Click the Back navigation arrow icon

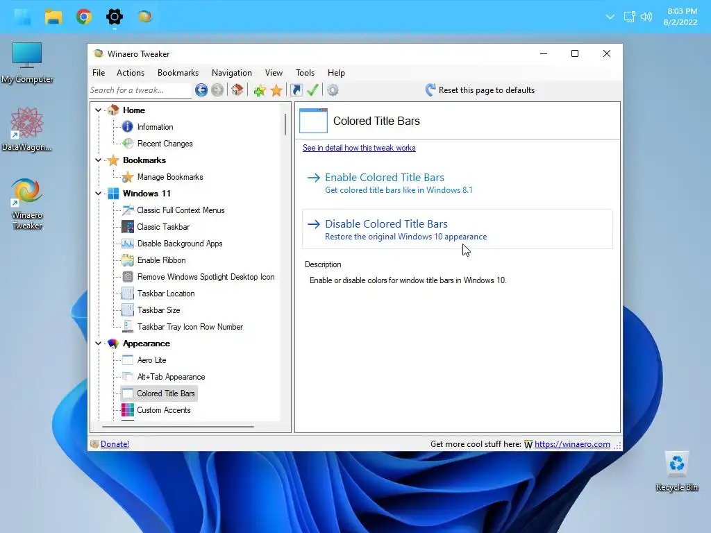tap(201, 90)
